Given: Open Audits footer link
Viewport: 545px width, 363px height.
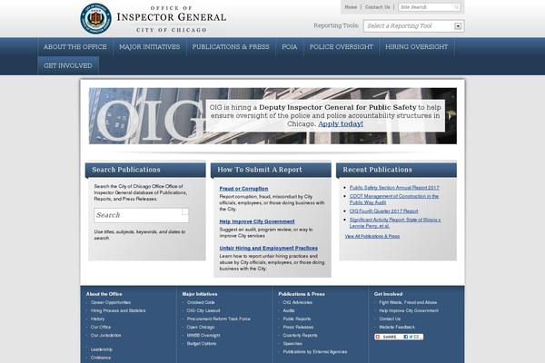Looking at the screenshot, I should click(289, 310).
